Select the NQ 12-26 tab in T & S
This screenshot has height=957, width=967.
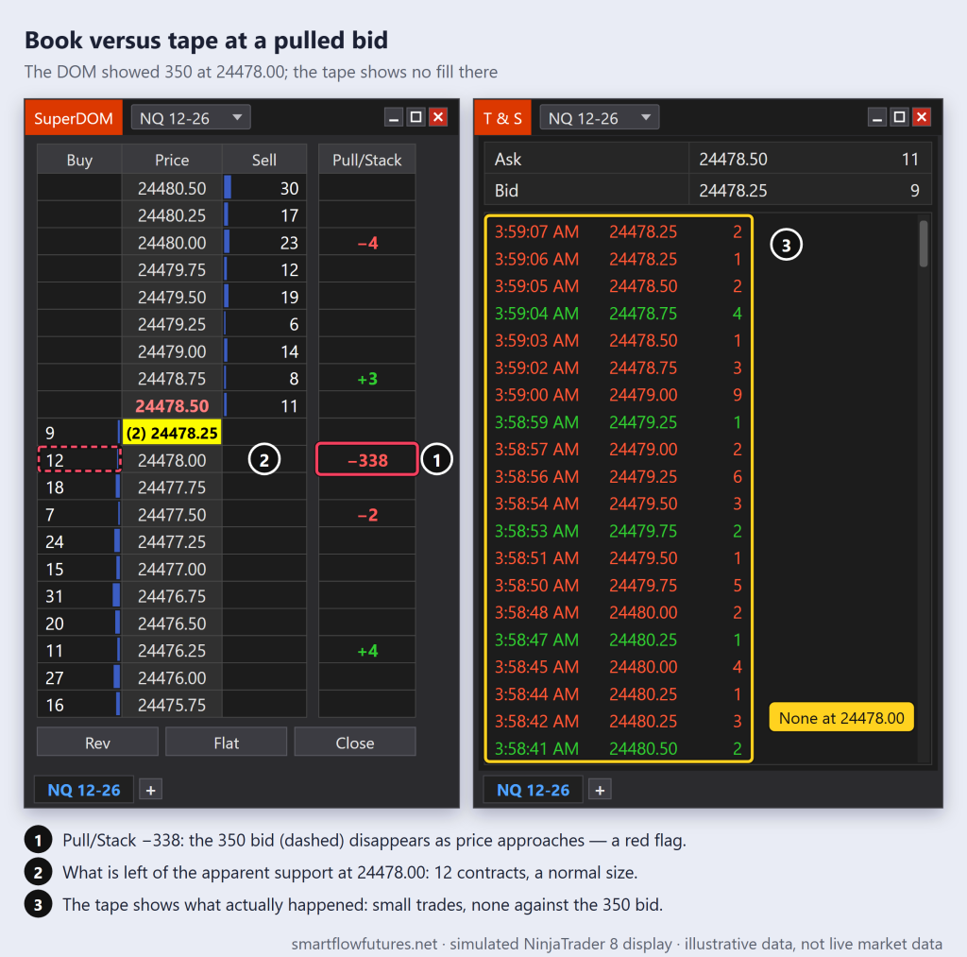pos(533,790)
